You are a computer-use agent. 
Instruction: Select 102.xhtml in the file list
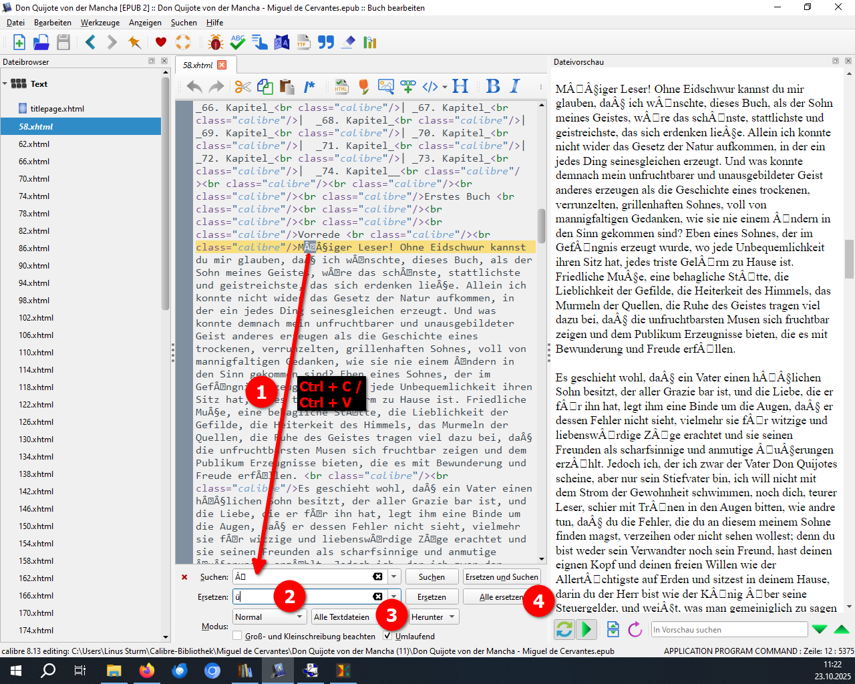pos(36,318)
